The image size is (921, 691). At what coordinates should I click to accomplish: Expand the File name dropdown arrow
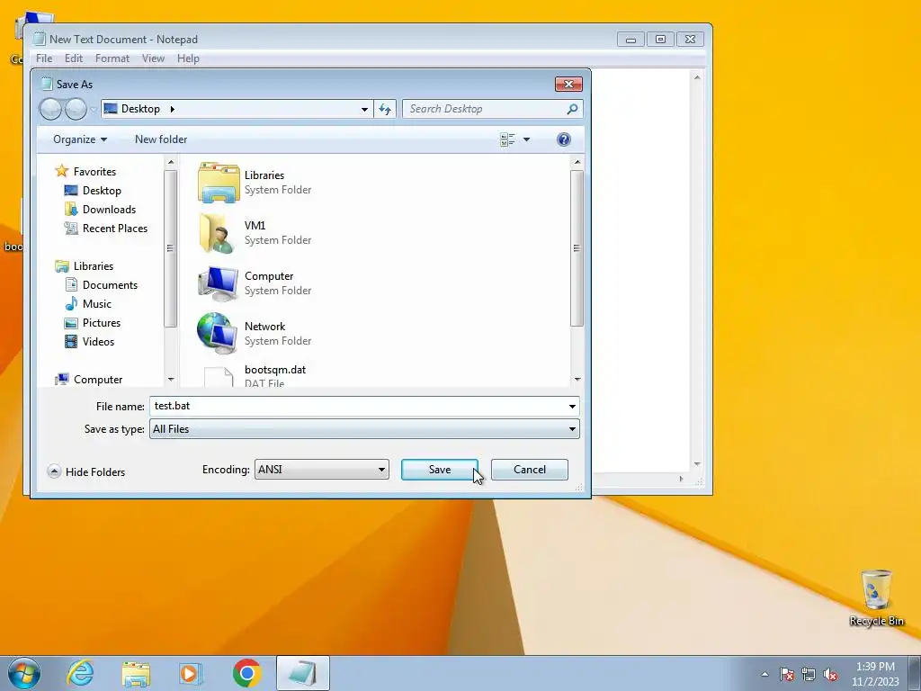[x=572, y=406]
